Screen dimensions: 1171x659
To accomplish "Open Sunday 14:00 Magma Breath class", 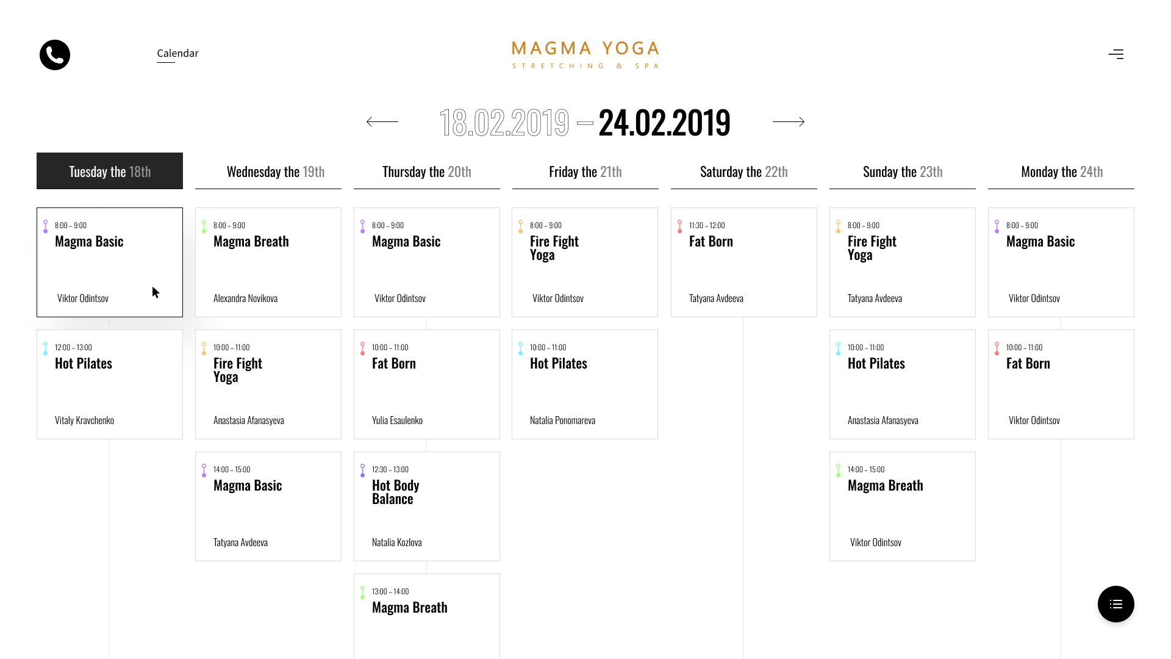I will tap(902, 506).
